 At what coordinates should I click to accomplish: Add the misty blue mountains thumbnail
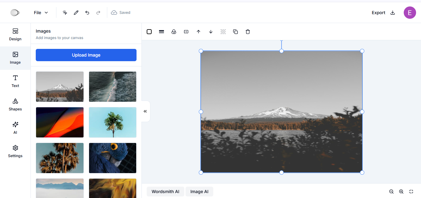point(60,188)
